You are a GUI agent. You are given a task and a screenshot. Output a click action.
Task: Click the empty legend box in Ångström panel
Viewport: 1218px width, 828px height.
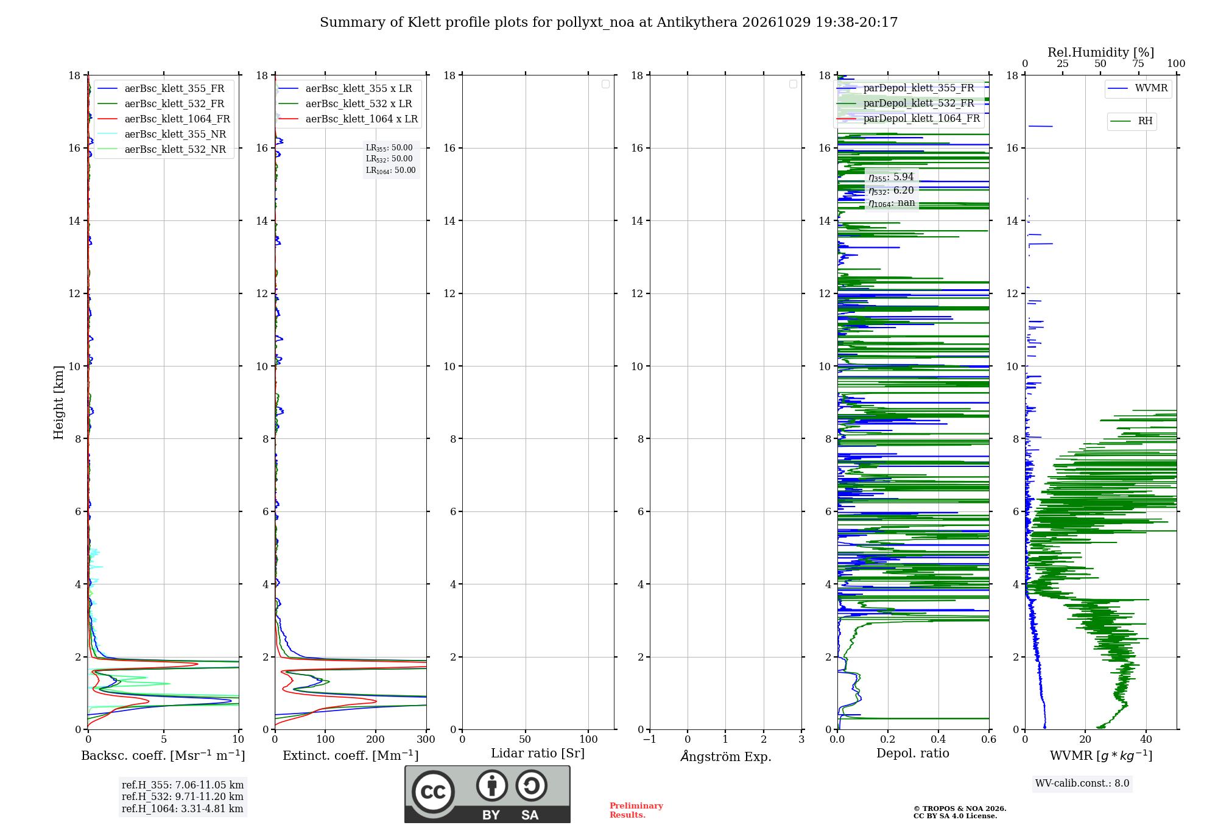coord(793,84)
